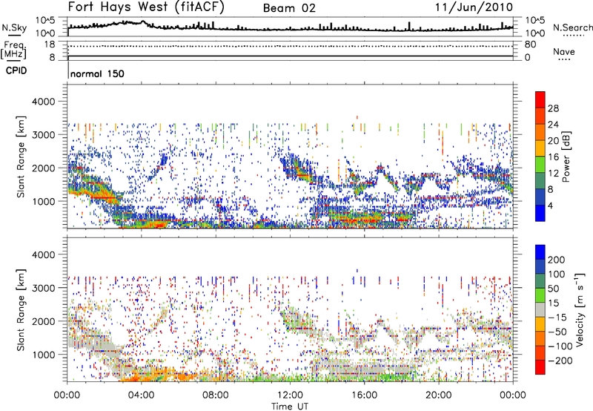This screenshot has width=593, height=411.
Task: Click the "50" label on the Velocity colorbar
Action: point(553,289)
